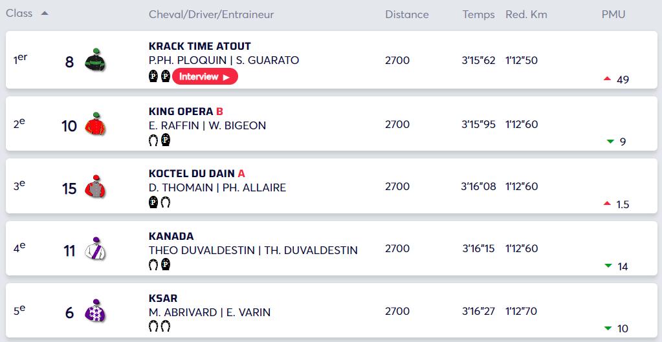
Task: Click the green odds arrow beside 14
Action: (608, 266)
